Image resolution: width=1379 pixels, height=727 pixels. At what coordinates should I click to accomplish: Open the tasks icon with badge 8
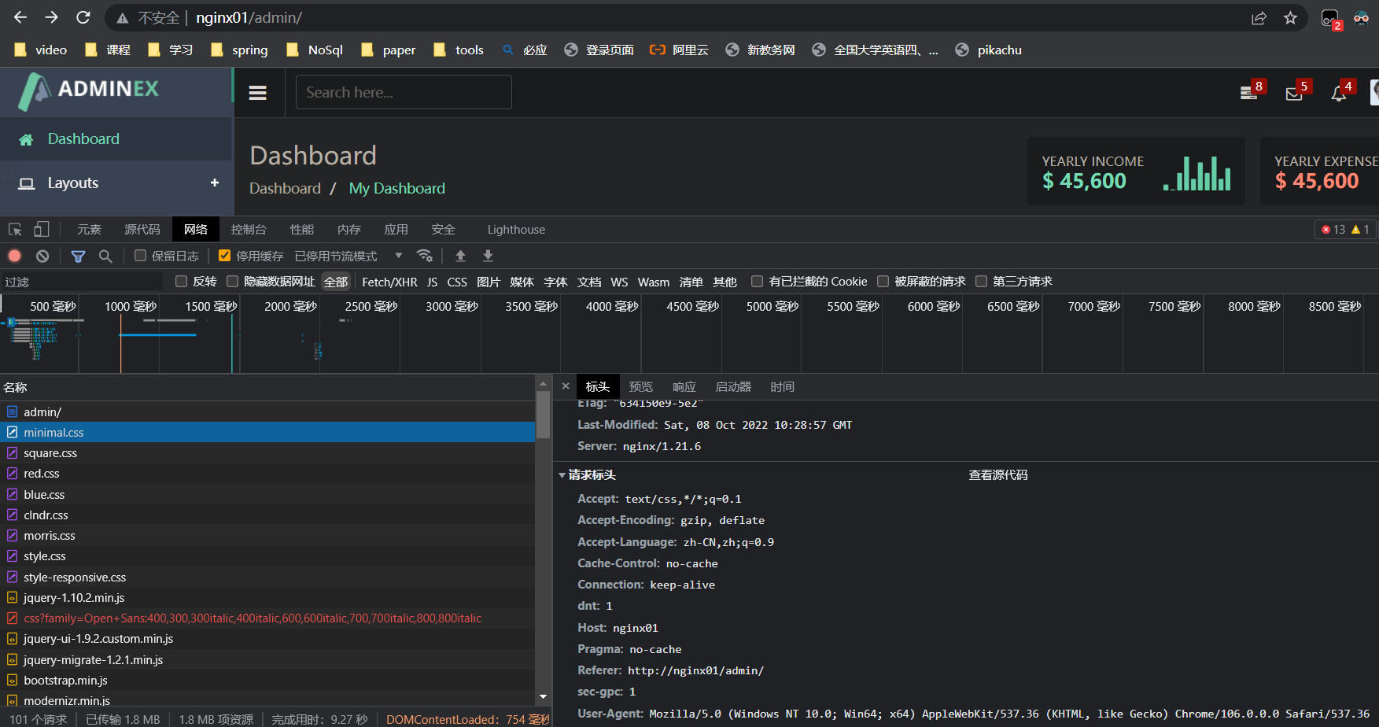pos(1248,94)
